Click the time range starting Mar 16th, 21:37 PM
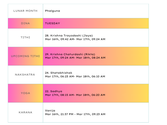Viewport: 167px width, 125px height. [x=75, y=114]
